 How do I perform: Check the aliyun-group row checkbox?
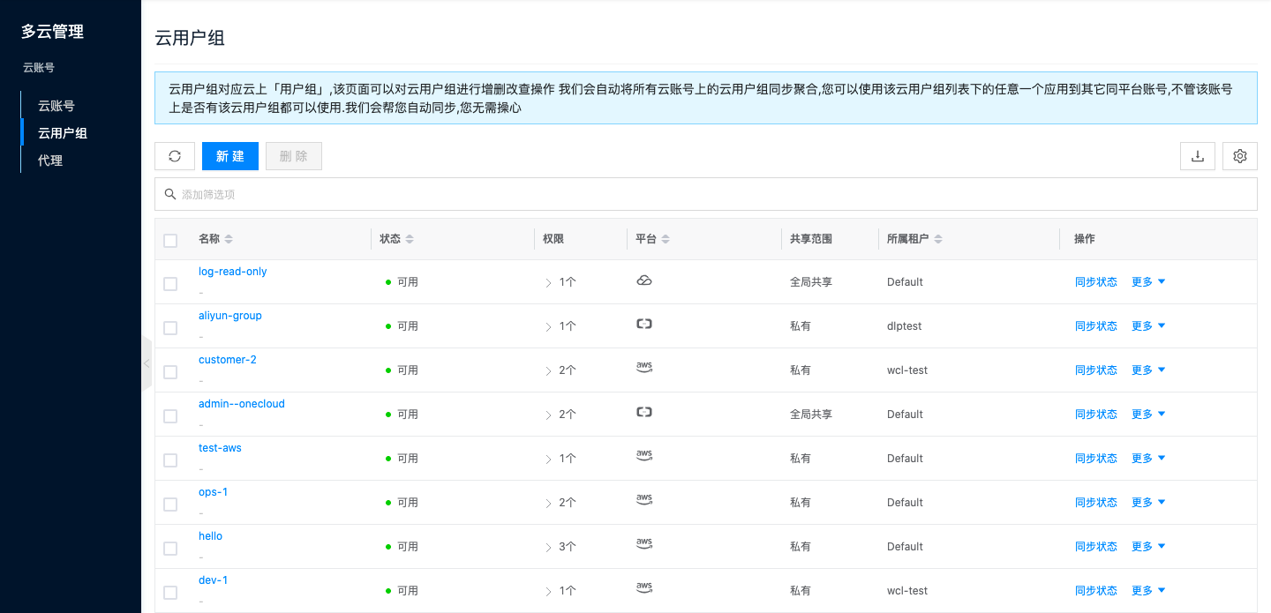coord(170,328)
